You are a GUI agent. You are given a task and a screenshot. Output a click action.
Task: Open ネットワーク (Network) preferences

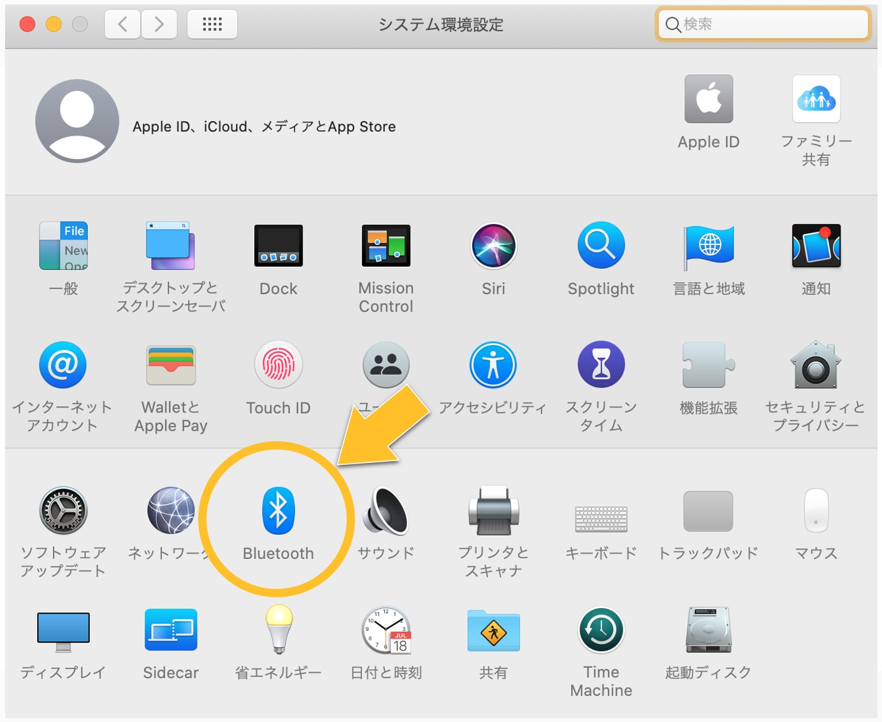(171, 511)
